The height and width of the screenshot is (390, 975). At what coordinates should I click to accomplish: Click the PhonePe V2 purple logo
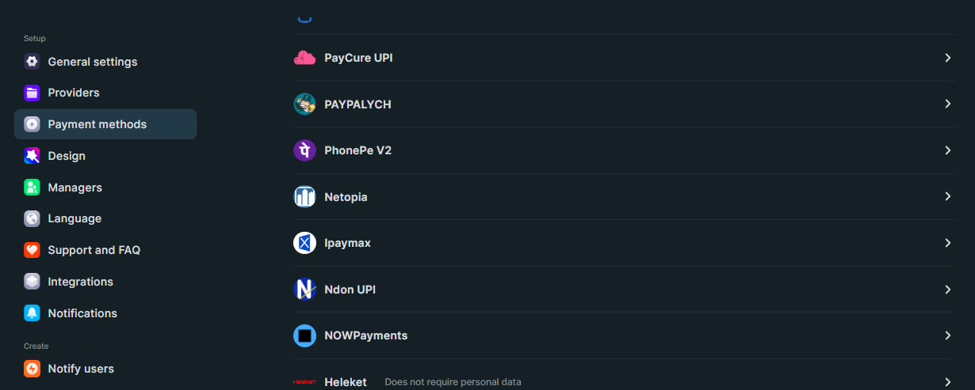[304, 150]
